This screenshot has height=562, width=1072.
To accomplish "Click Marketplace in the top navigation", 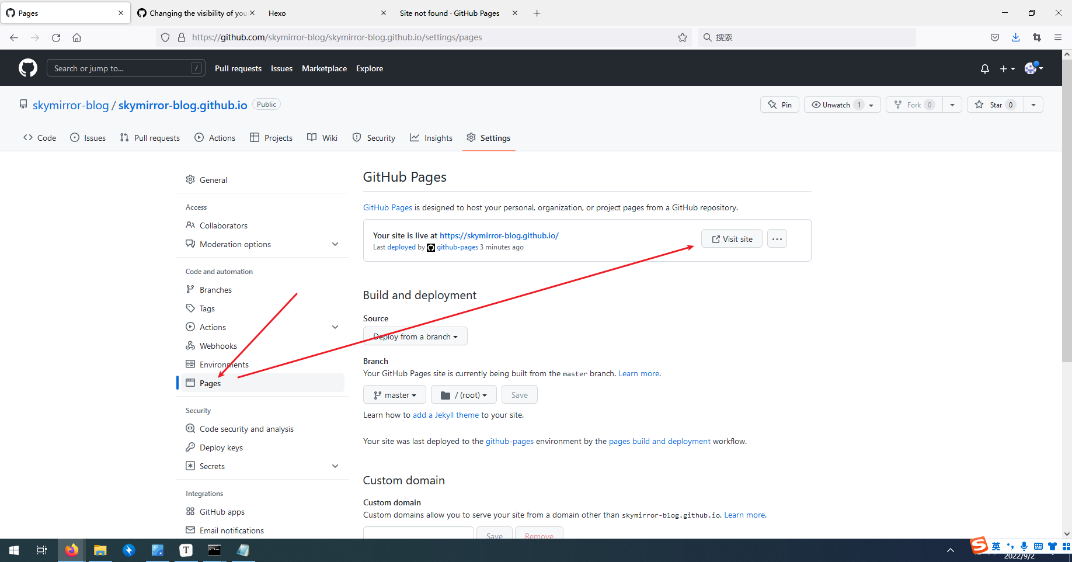I will click(x=324, y=68).
